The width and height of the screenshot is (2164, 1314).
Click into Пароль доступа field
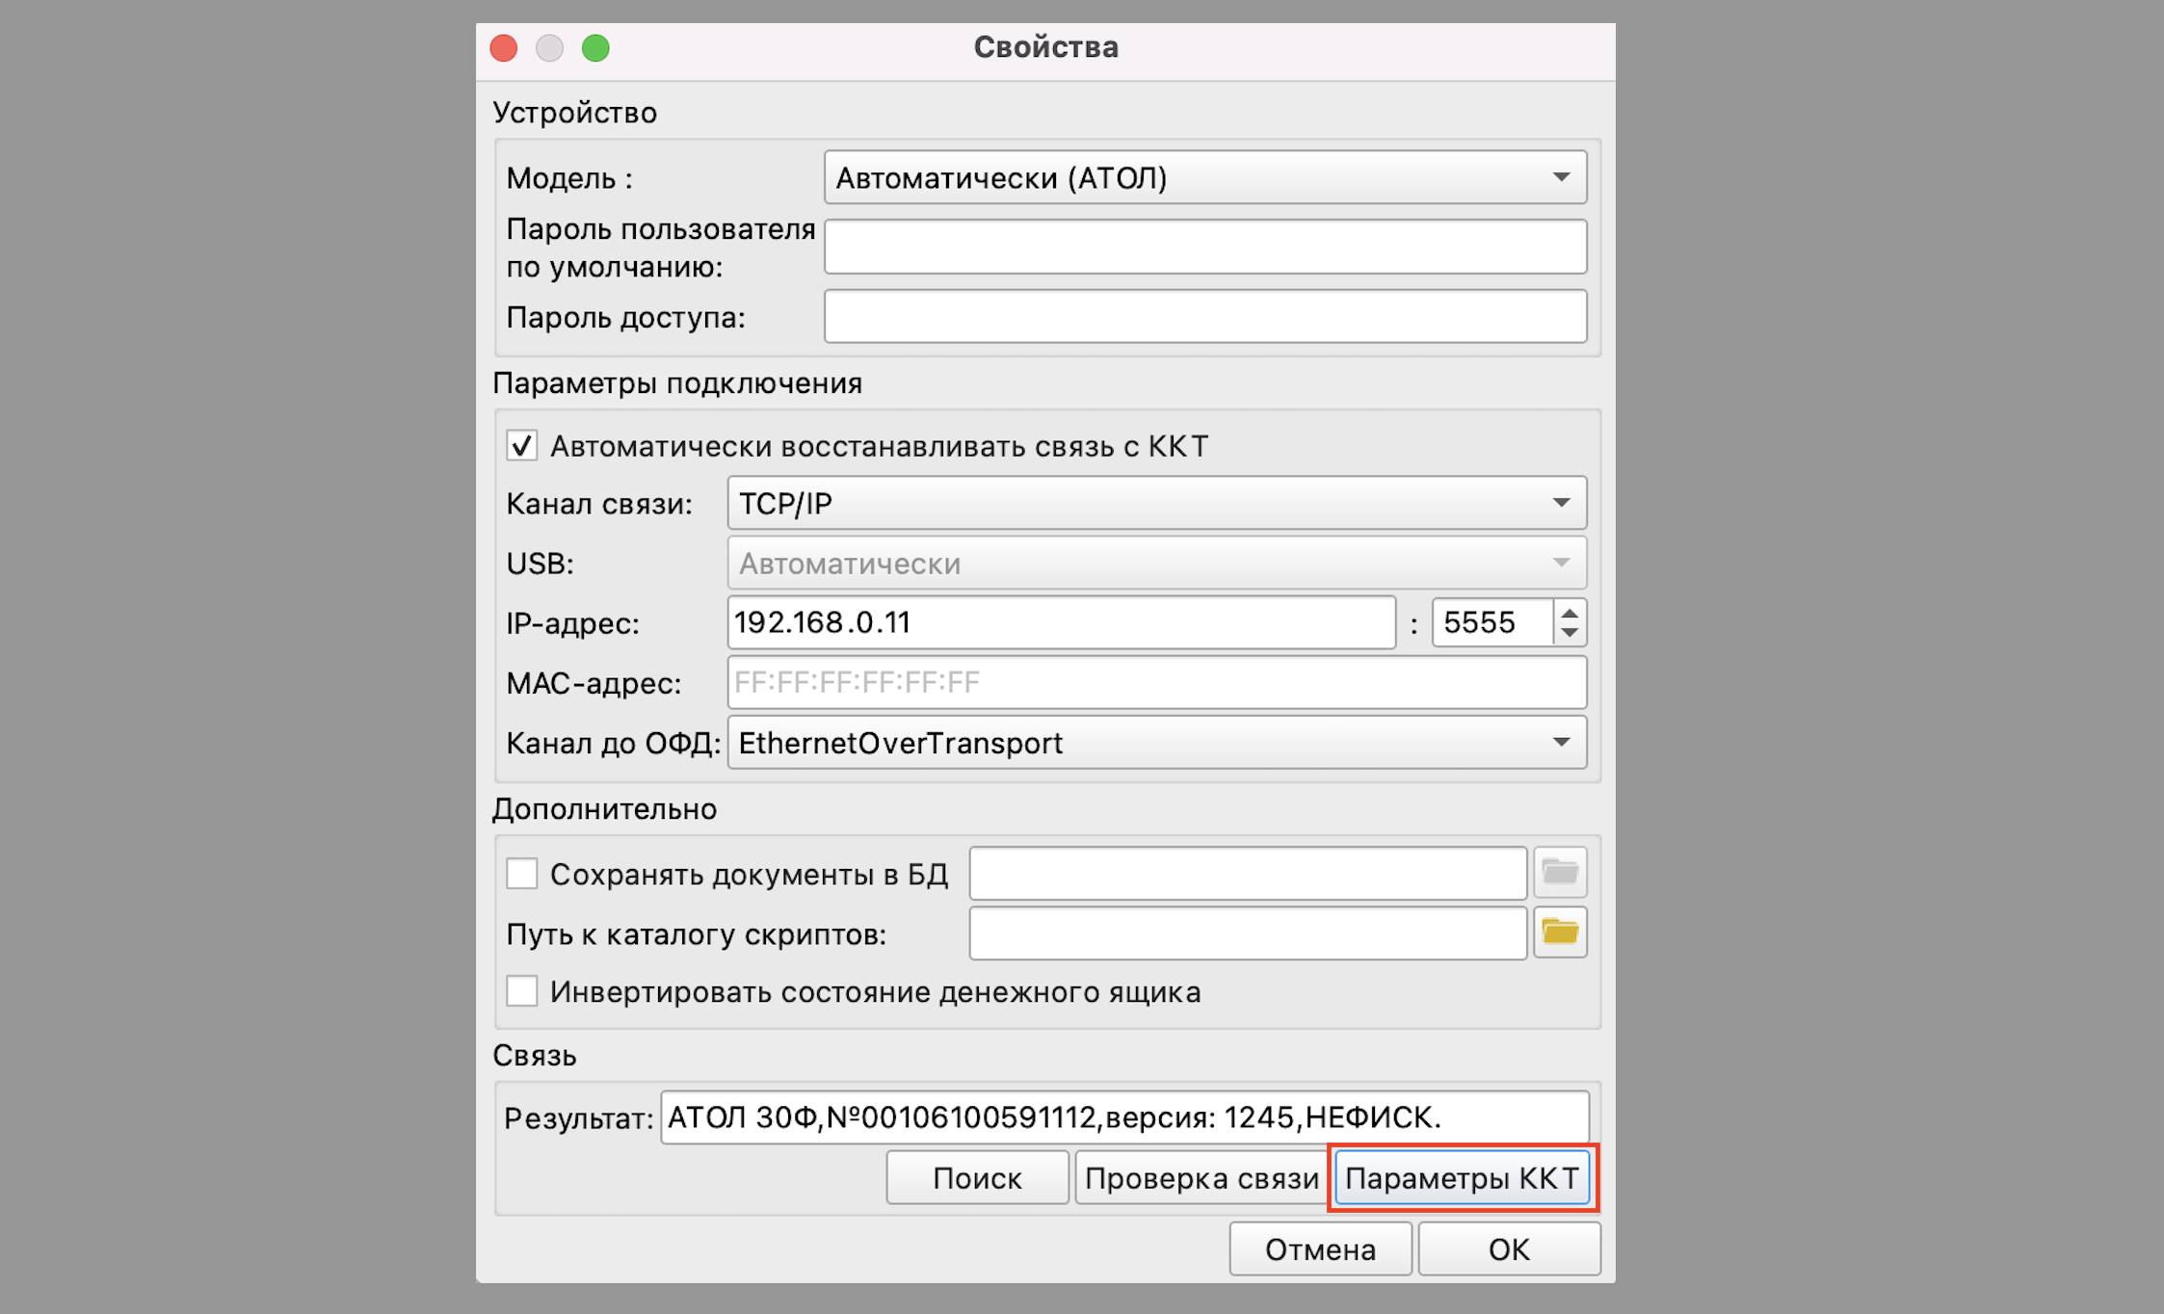coord(1204,317)
